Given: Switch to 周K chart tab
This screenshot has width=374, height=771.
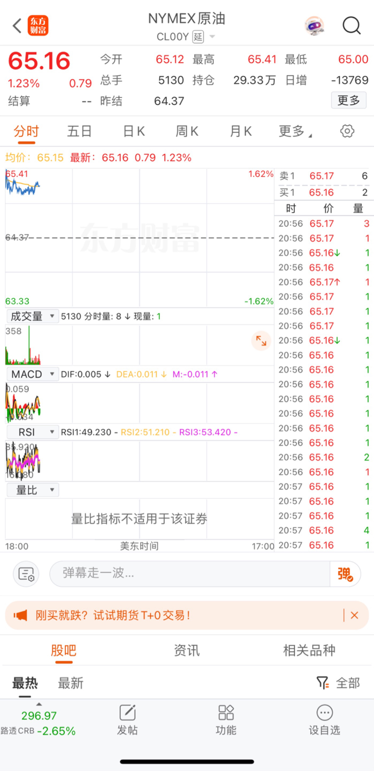Looking at the screenshot, I should tap(187, 131).
